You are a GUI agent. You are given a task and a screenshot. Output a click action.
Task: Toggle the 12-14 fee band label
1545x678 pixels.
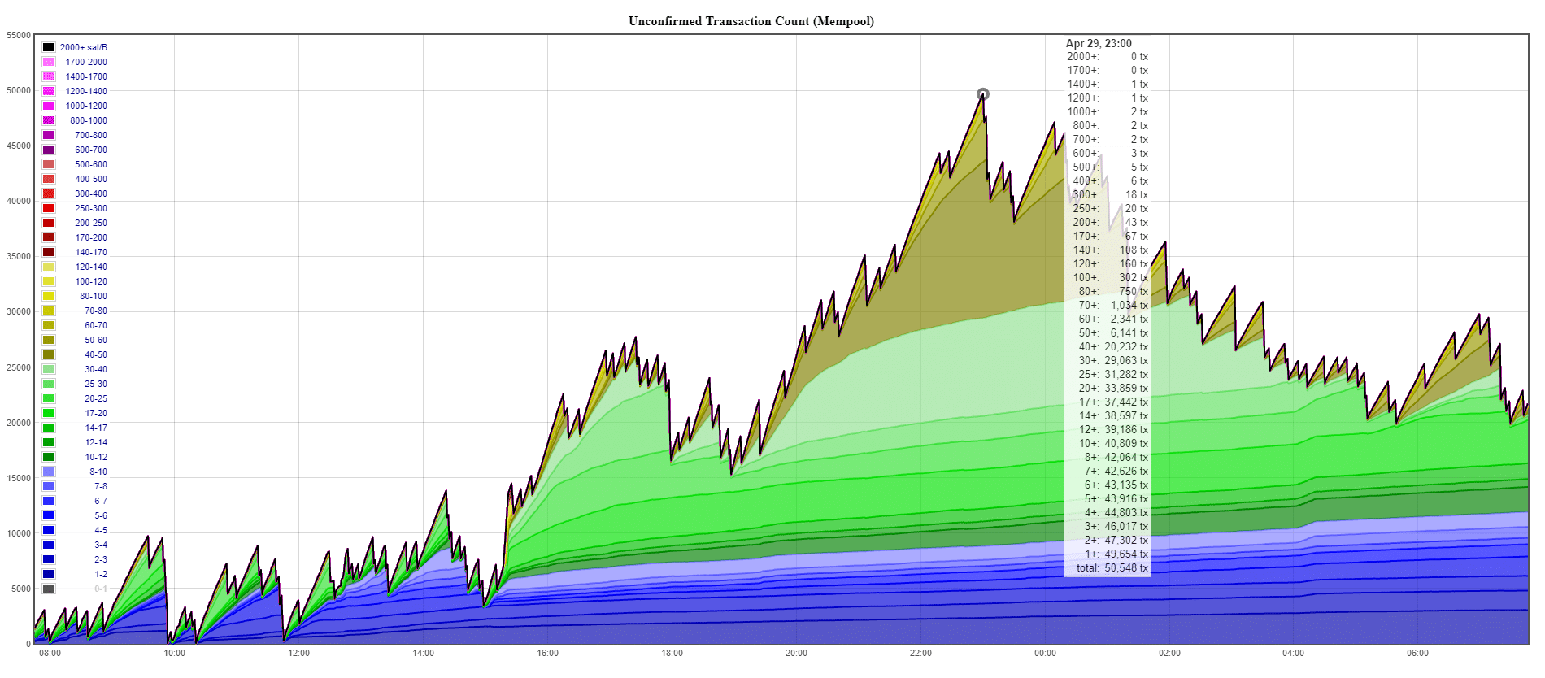(96, 442)
